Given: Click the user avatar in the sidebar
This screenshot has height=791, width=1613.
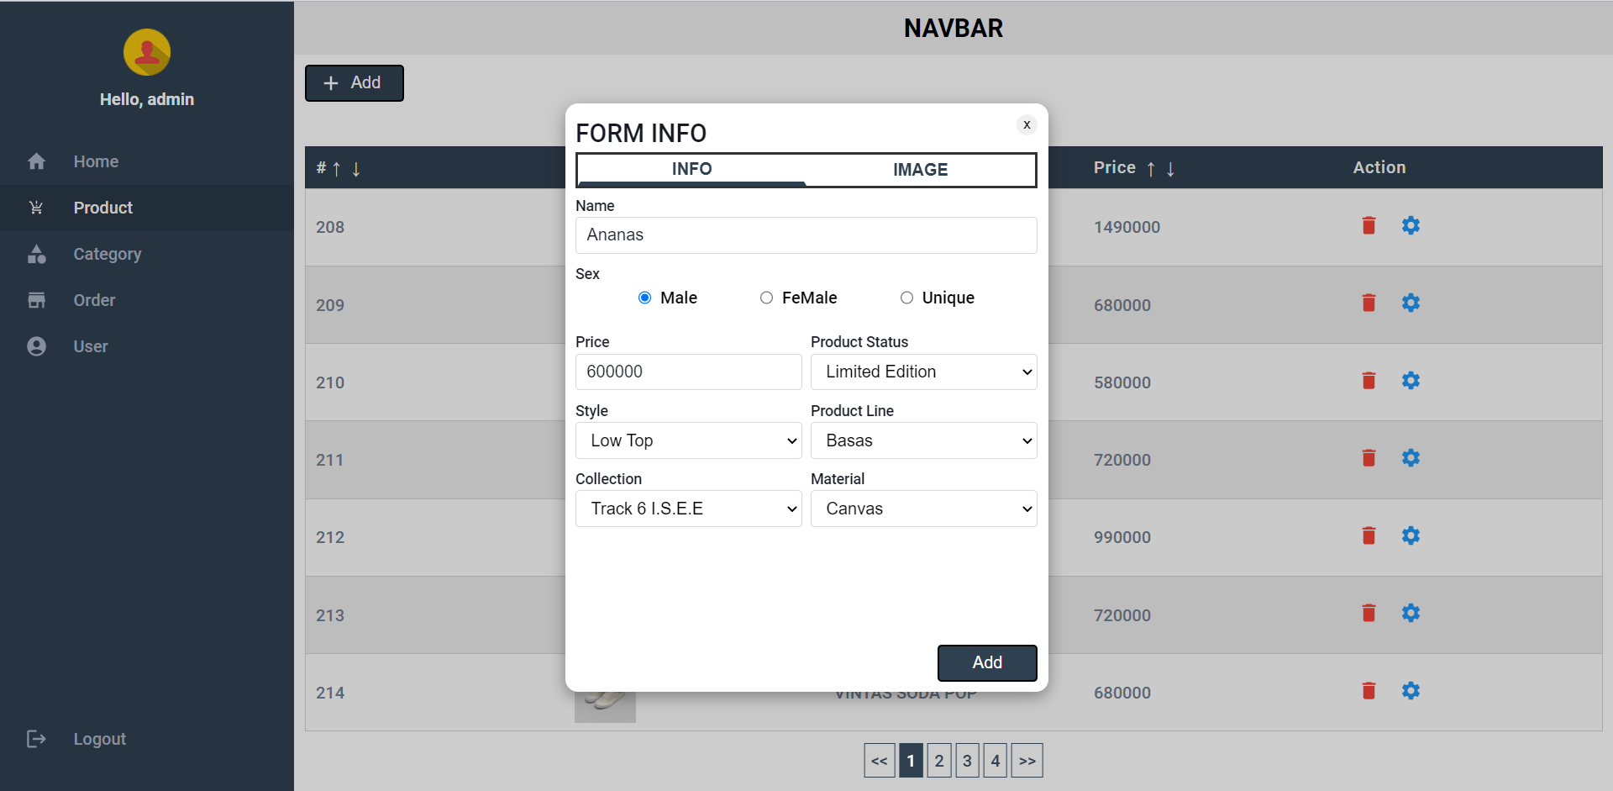Looking at the screenshot, I should coord(146,52).
